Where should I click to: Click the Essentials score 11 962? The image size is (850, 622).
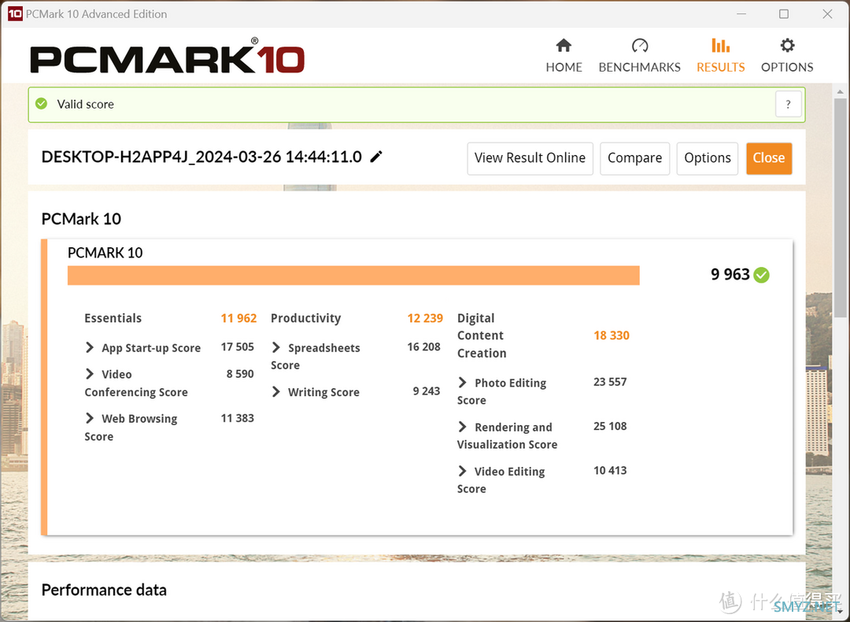coord(238,318)
